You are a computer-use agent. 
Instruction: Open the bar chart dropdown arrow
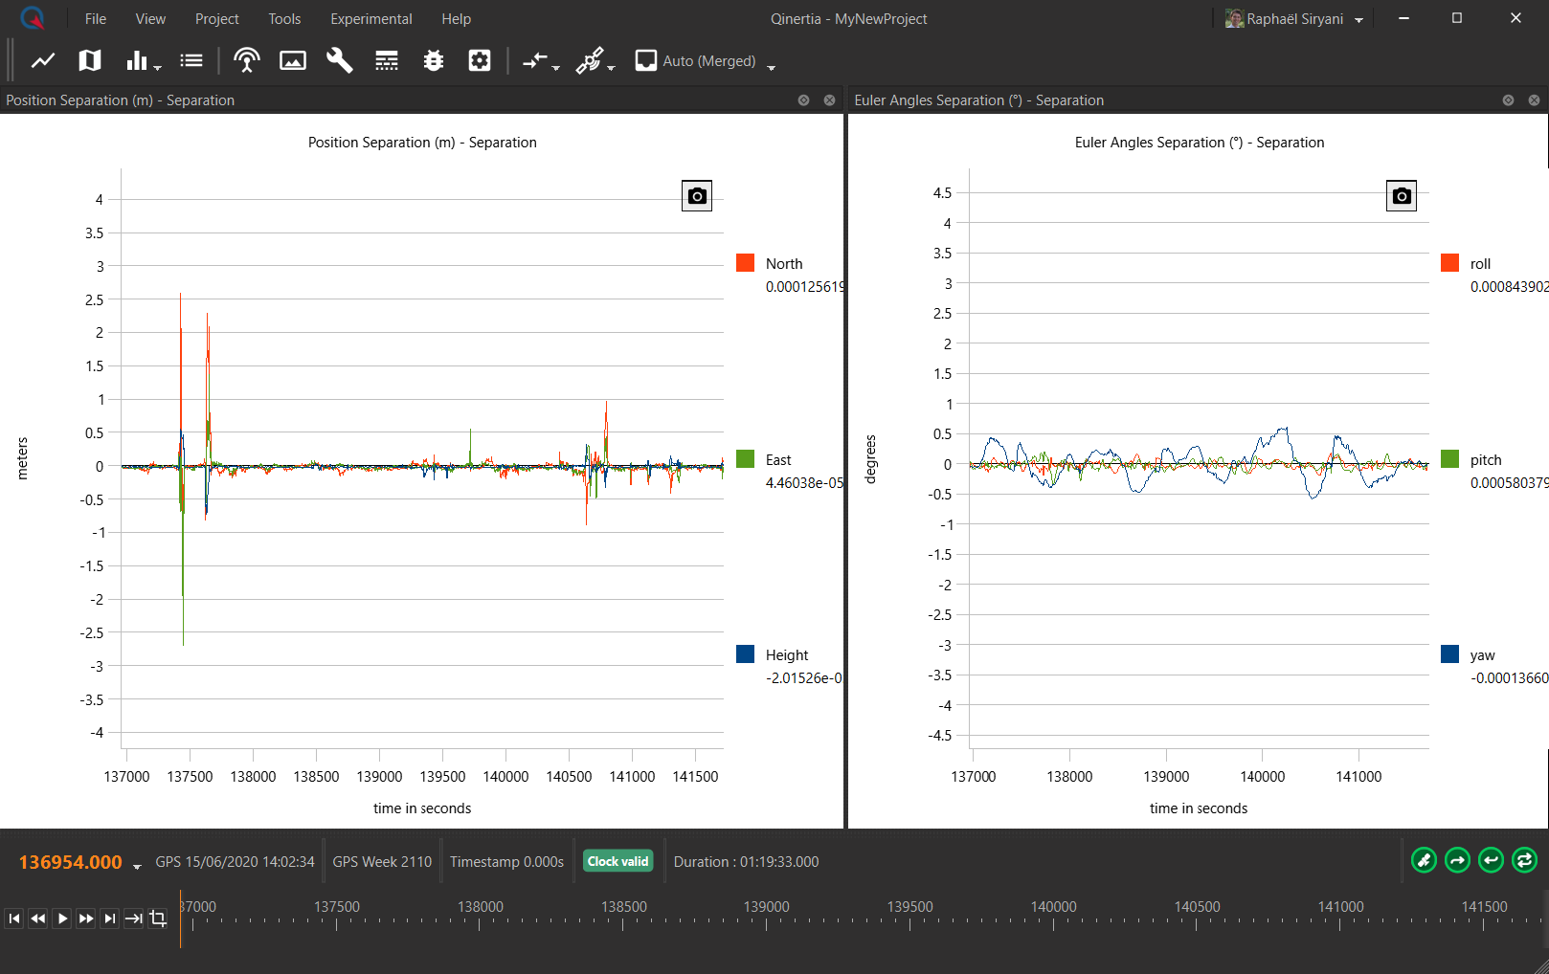pyautogui.click(x=158, y=66)
